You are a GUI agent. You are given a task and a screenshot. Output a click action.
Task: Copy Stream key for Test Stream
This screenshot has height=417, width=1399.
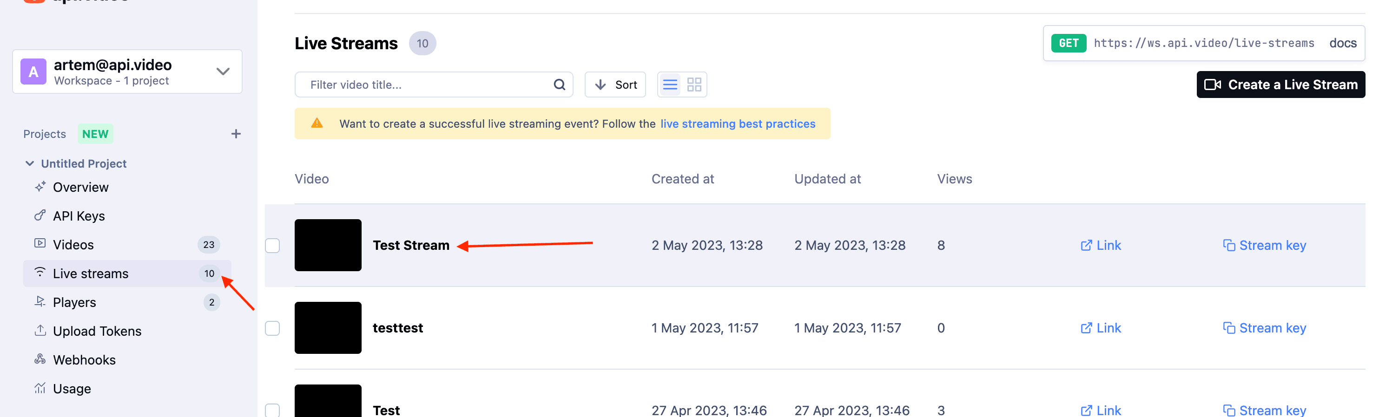pyautogui.click(x=1264, y=245)
